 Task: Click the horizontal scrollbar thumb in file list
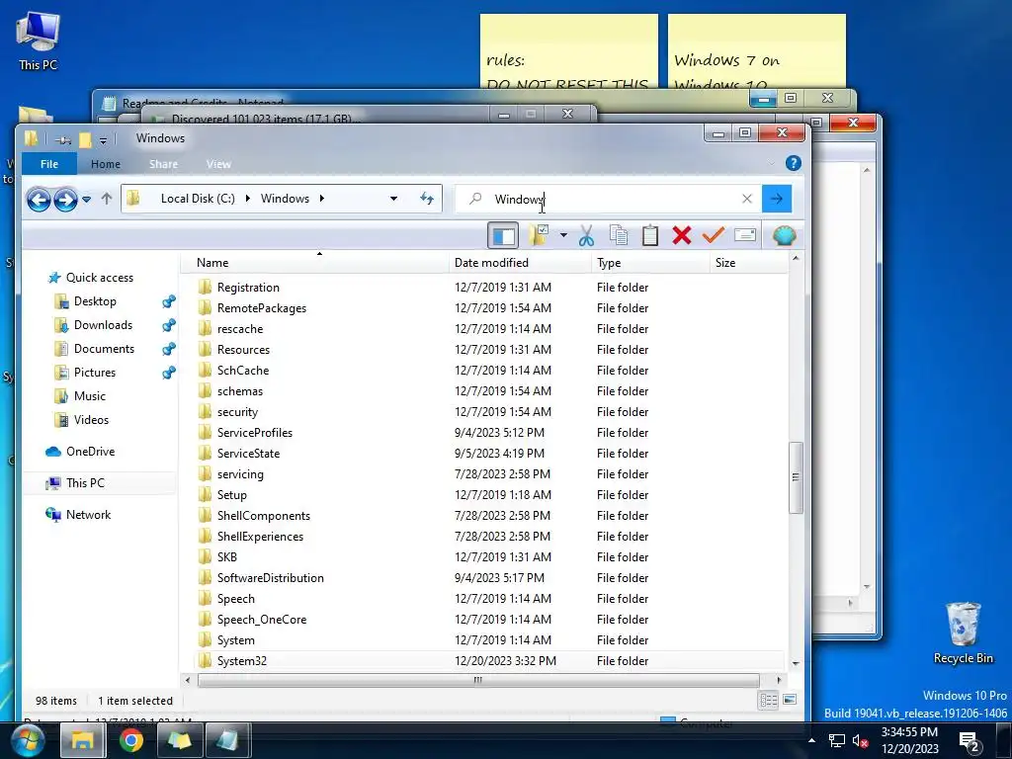coord(478,680)
